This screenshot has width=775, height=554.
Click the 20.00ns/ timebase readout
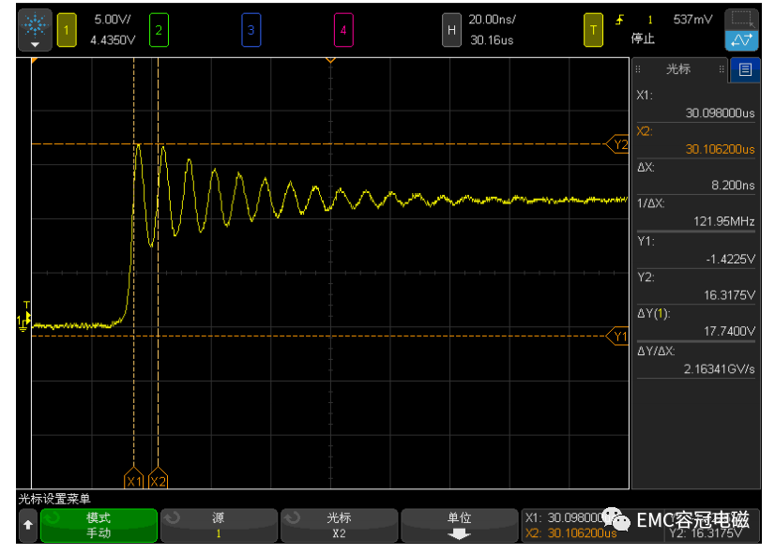pos(492,20)
